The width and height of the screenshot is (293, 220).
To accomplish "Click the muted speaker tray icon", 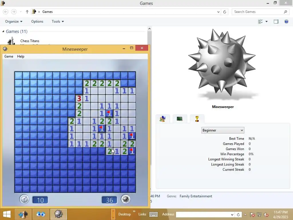I will [266, 215].
